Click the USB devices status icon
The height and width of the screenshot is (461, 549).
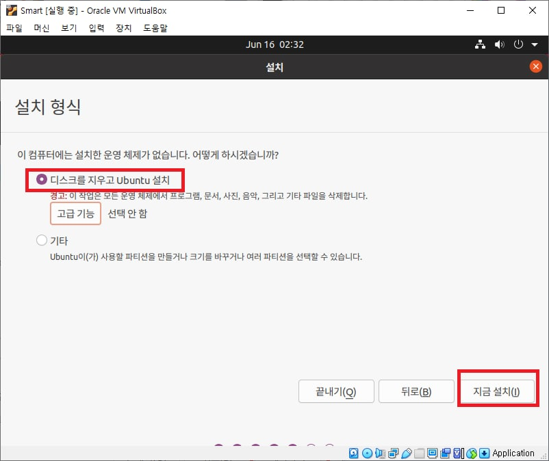pyautogui.click(x=407, y=453)
